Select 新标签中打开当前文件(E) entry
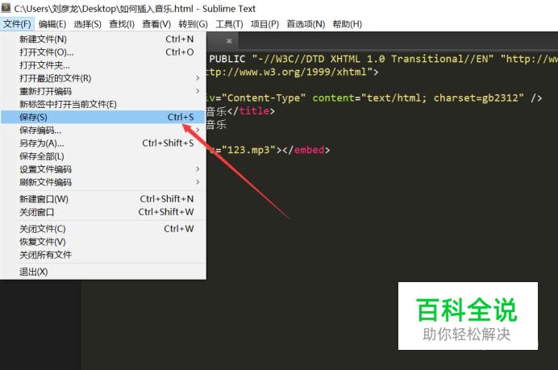This screenshot has width=558, height=370. point(103,104)
